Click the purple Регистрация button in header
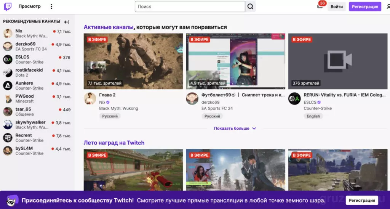Image resolution: width=390 pixels, height=209 pixels. coord(365,7)
